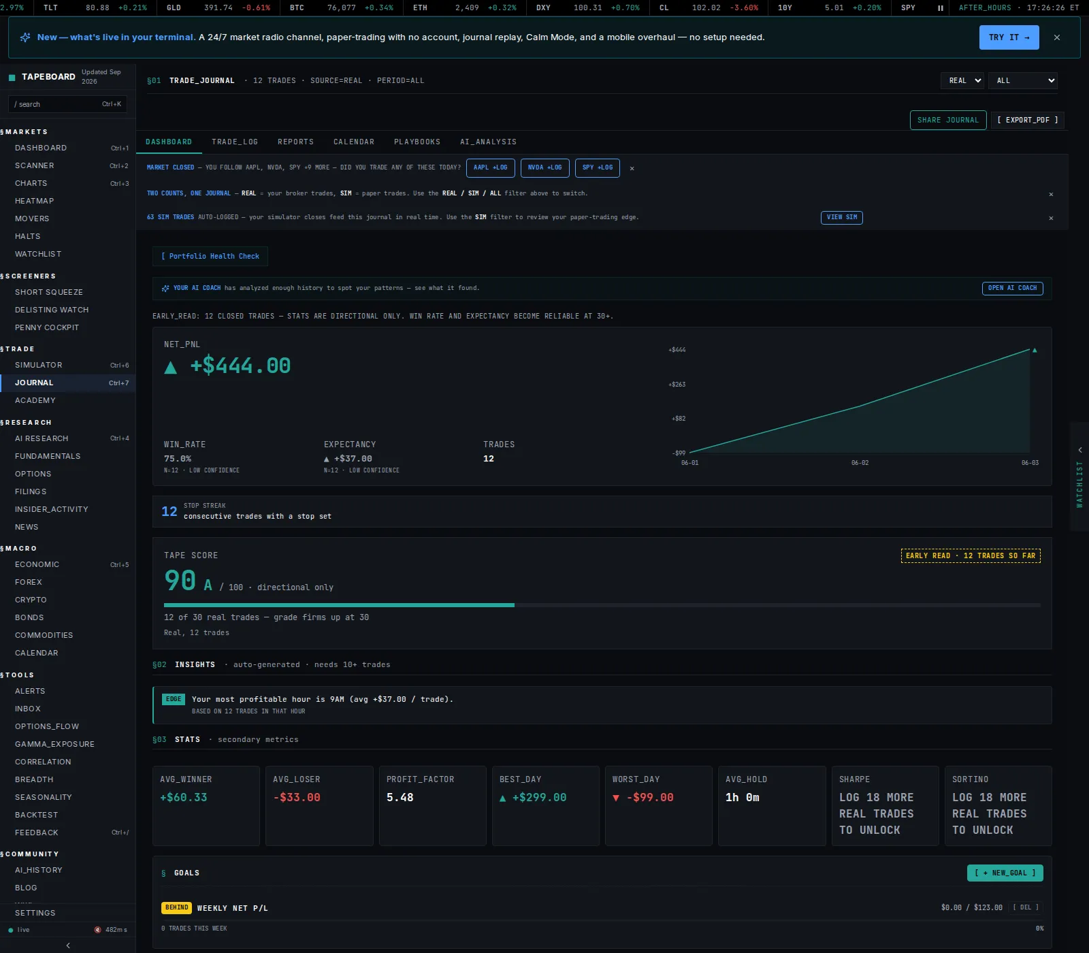Click the EARLY READ · 12 TRADES badge
Image resolution: width=1089 pixels, height=953 pixels.
[x=971, y=555]
